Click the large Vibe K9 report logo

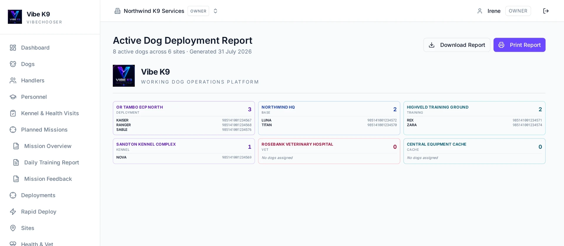click(x=124, y=76)
